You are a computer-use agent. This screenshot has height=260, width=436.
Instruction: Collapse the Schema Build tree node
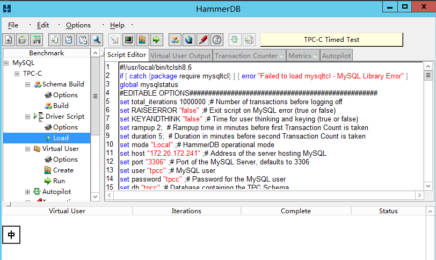pos(27,84)
